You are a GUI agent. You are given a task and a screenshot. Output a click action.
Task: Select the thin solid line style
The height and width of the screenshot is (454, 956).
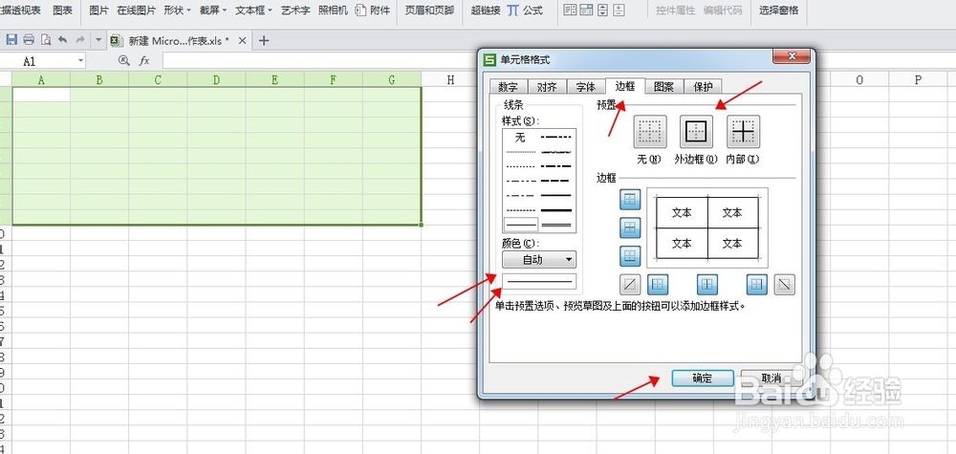521,225
